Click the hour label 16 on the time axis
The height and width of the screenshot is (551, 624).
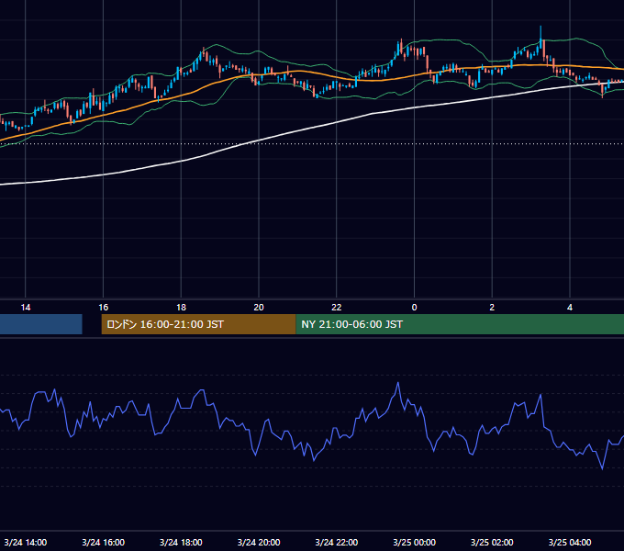click(x=103, y=307)
